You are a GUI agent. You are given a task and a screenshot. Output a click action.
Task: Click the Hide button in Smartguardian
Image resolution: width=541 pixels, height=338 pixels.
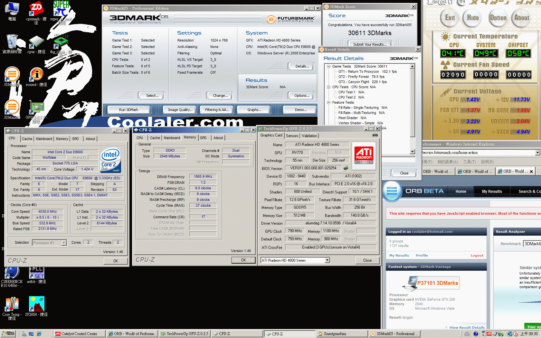(x=473, y=18)
